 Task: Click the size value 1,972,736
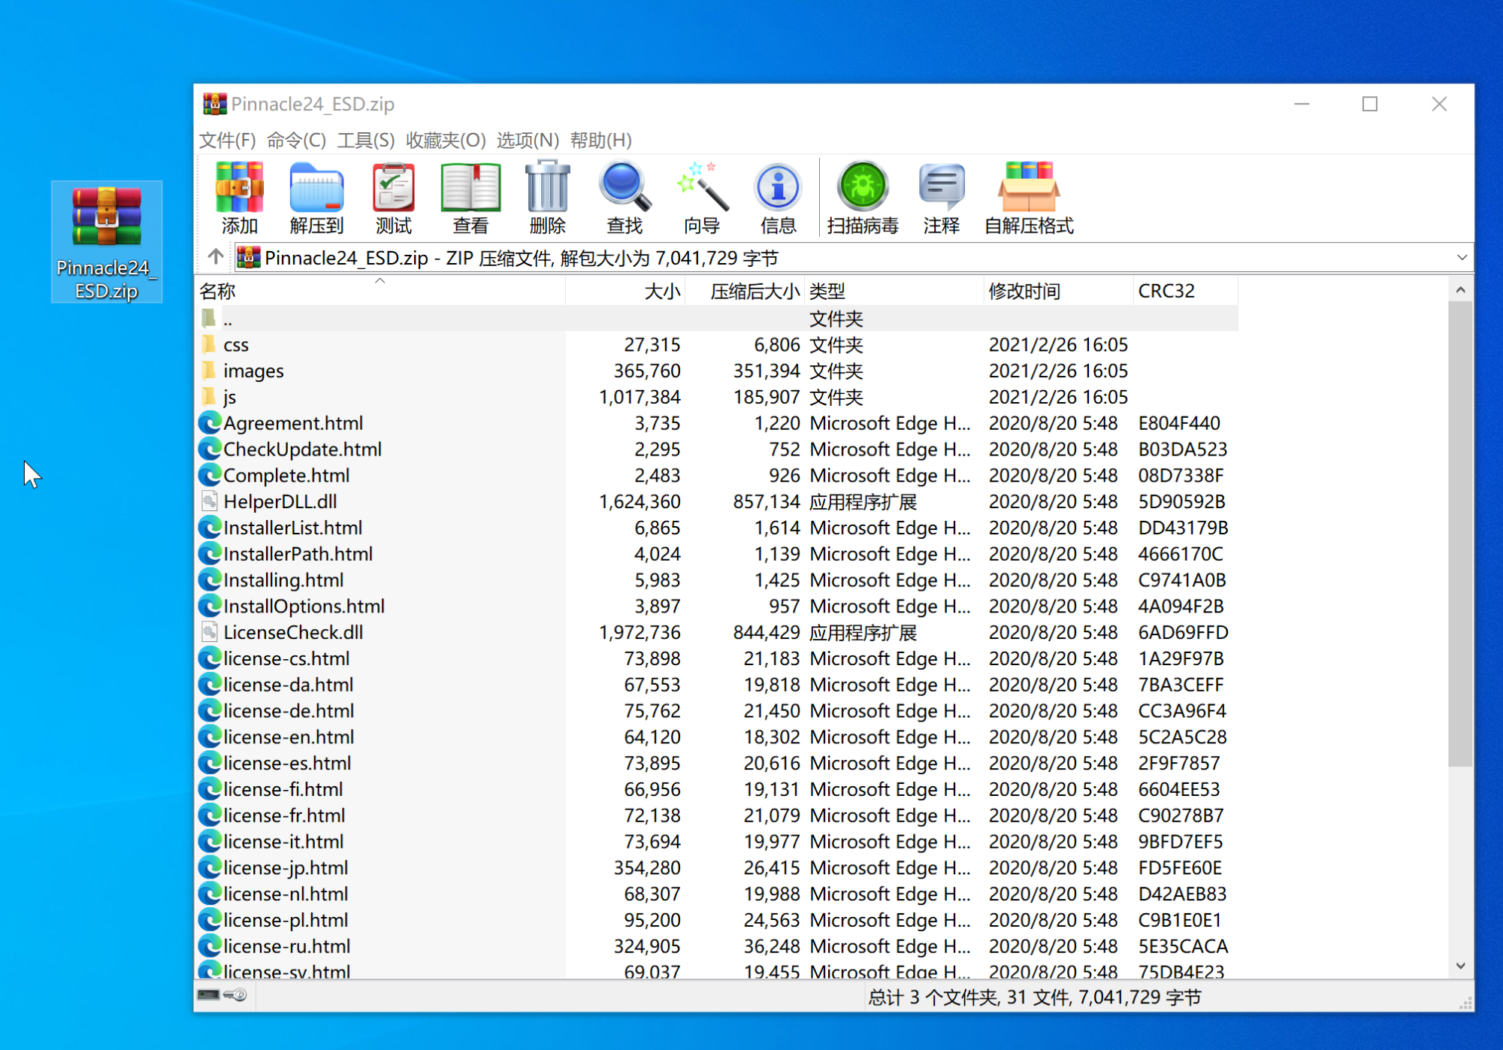(x=640, y=632)
